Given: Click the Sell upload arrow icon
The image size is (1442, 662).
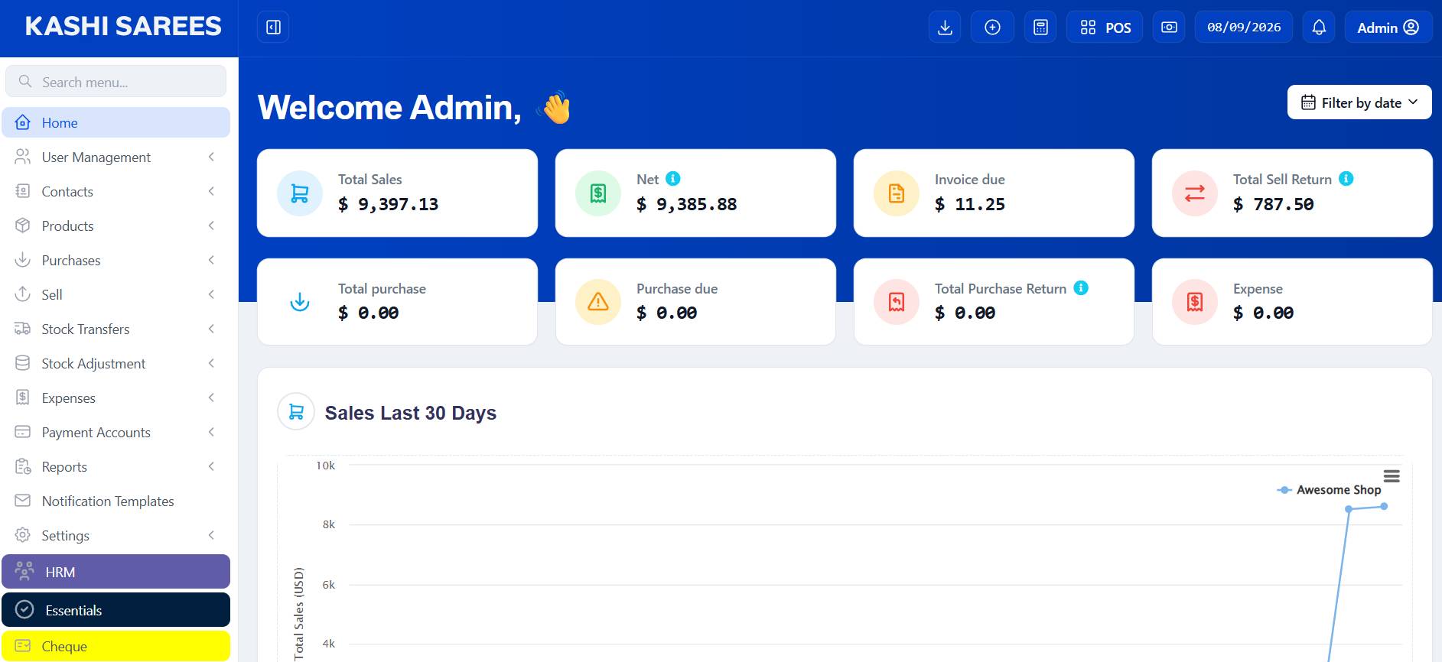Looking at the screenshot, I should pos(23,294).
